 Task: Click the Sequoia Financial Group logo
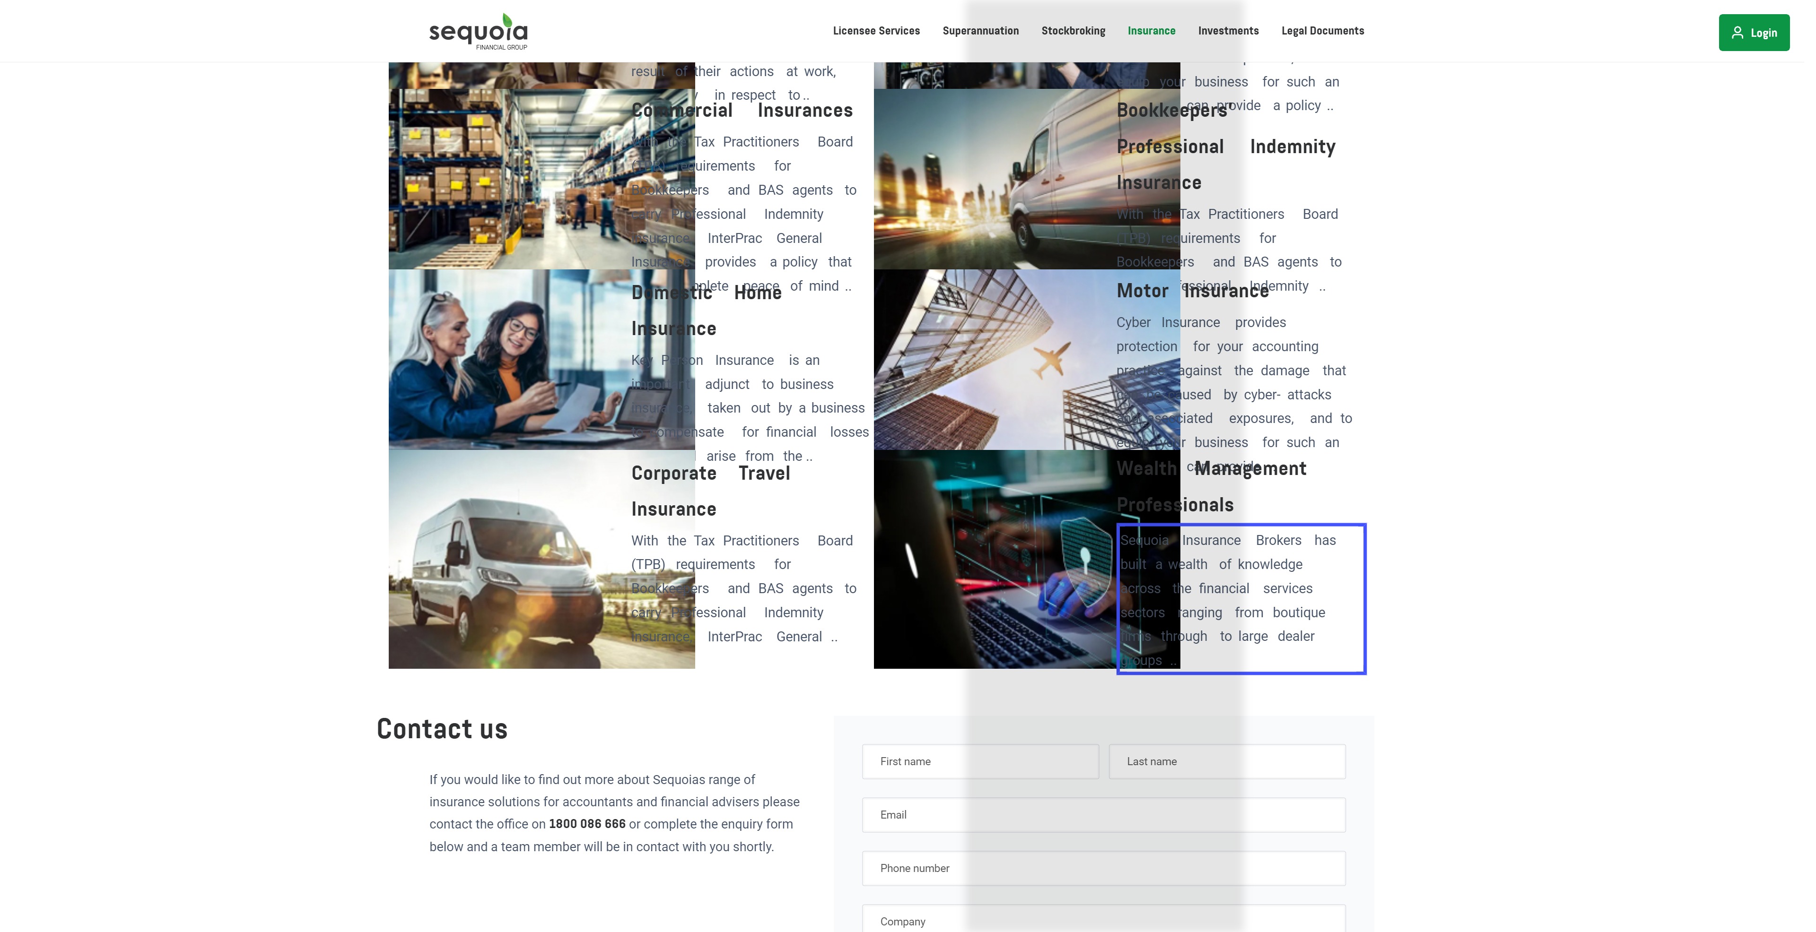478,32
